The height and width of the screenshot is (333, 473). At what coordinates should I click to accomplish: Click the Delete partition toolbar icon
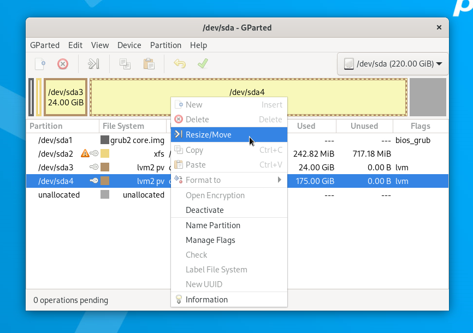pos(63,64)
